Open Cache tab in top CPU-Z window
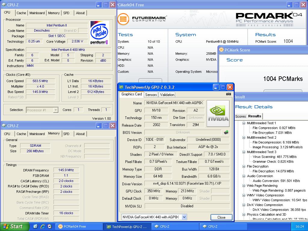 (21, 13)
